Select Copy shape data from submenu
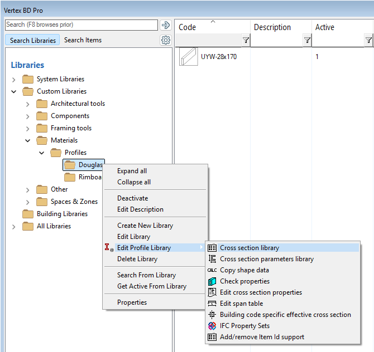The height and width of the screenshot is (352, 374). pos(244,270)
